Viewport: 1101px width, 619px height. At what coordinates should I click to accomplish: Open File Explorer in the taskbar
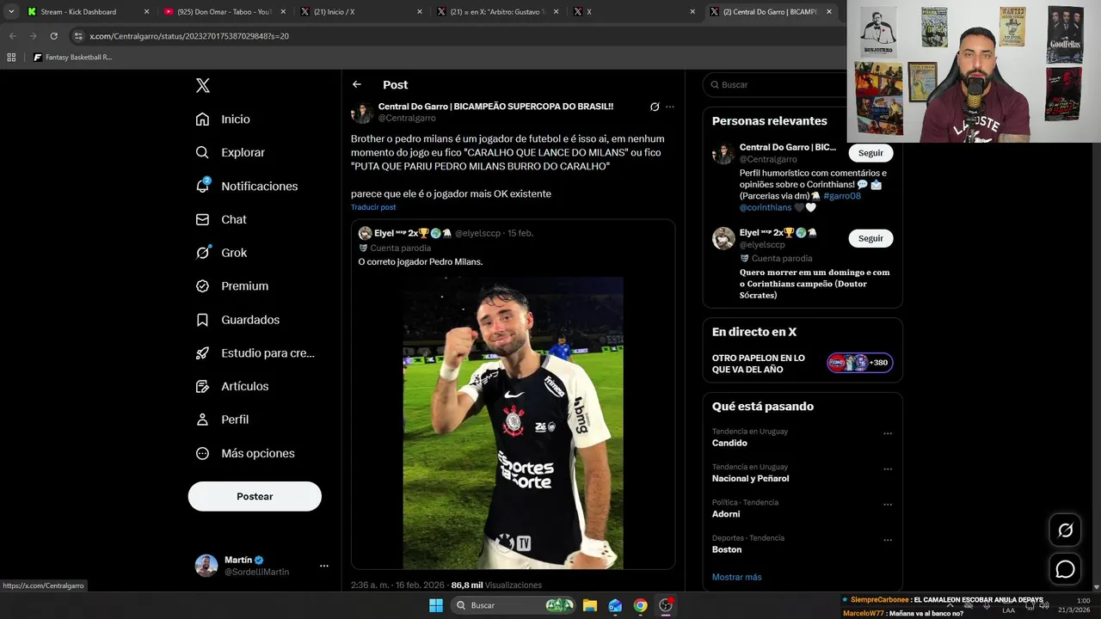[590, 605]
